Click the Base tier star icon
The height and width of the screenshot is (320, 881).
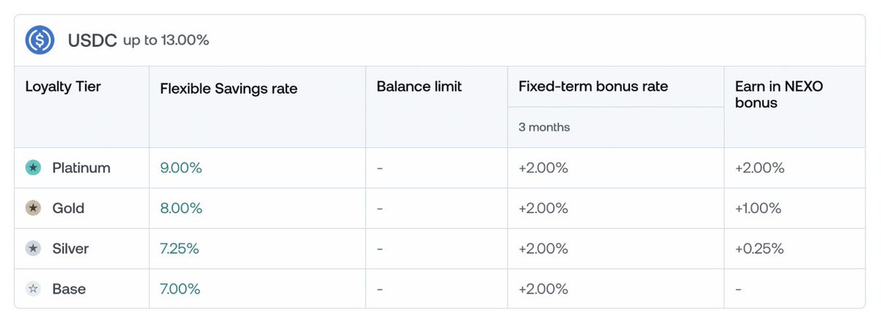33,289
